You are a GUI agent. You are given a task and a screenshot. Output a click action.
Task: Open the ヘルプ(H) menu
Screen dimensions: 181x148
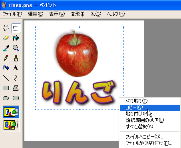tap(116, 14)
